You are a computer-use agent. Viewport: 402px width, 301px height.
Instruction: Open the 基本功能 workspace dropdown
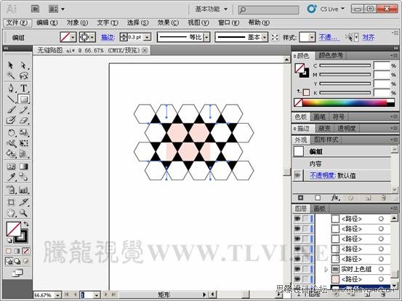tap(212, 9)
